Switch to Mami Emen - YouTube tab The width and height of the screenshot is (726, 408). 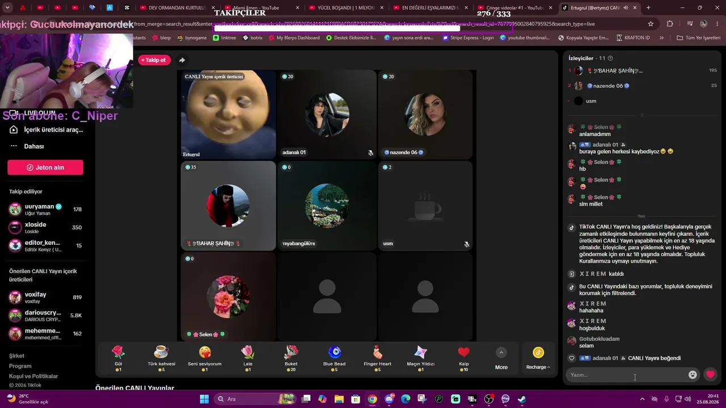pos(261,8)
